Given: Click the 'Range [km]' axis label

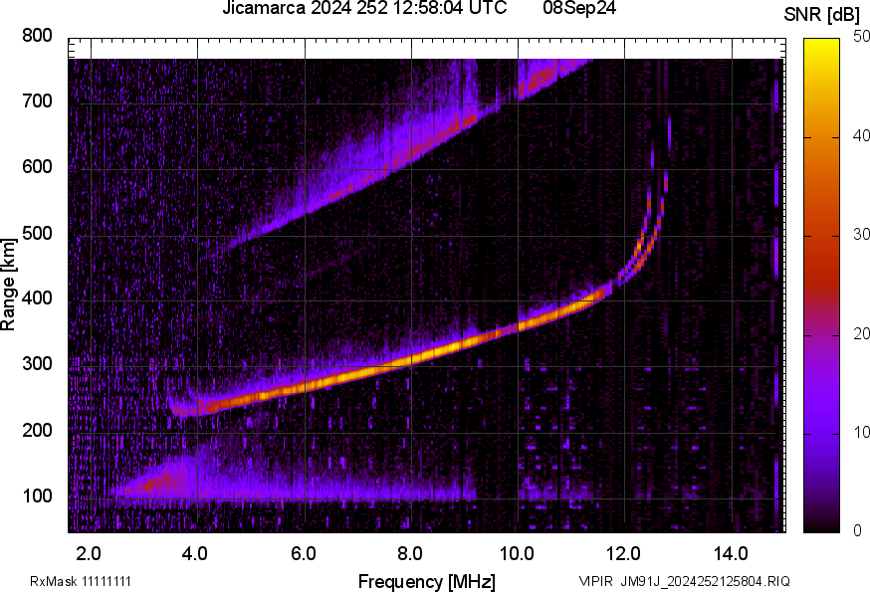Looking at the screenshot, I should tap(8, 285).
